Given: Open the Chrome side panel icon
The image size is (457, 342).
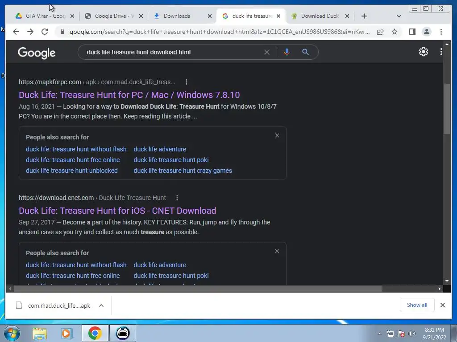Looking at the screenshot, I should 412,32.
